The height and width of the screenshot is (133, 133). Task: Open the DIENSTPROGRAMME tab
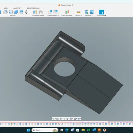coord(33,8)
